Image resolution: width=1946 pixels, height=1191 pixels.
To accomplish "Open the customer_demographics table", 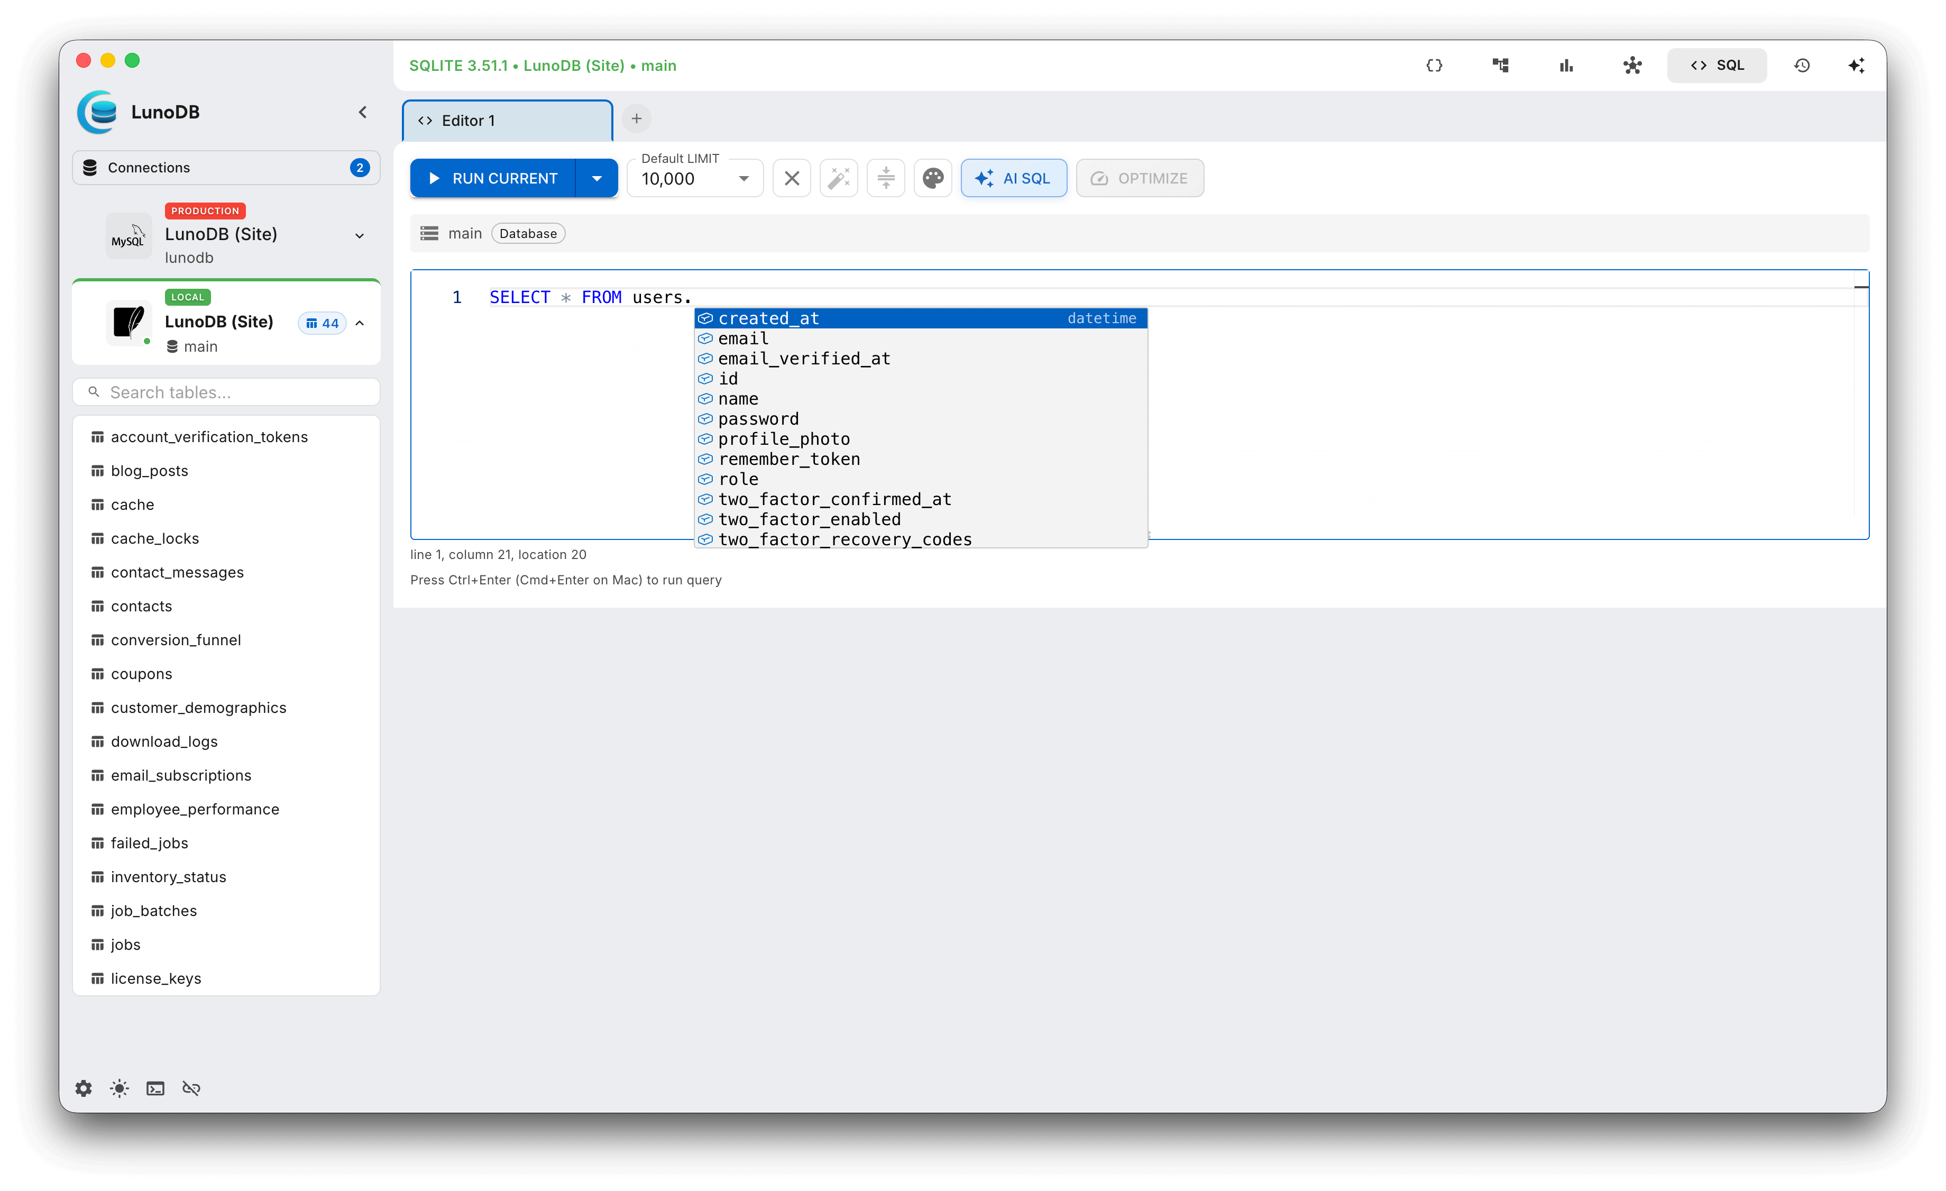I will [x=226, y=708].
